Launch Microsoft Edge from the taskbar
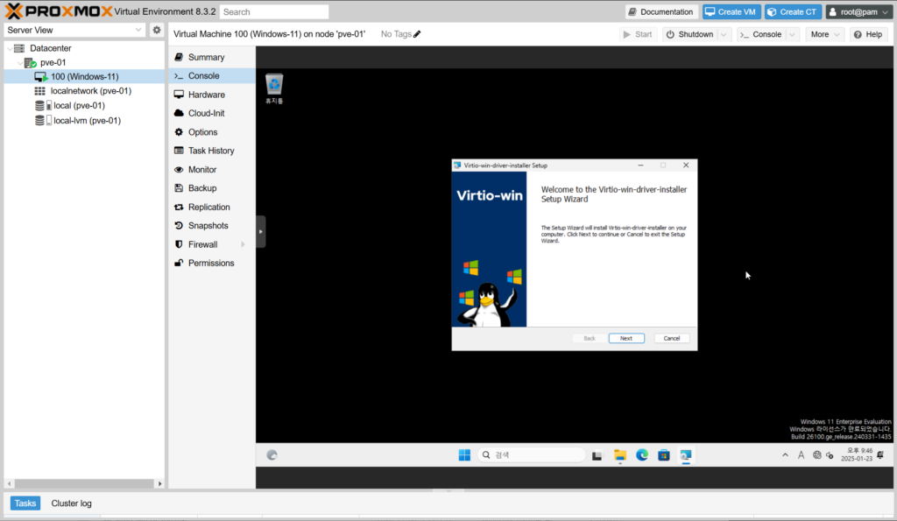This screenshot has width=897, height=521. pos(642,455)
